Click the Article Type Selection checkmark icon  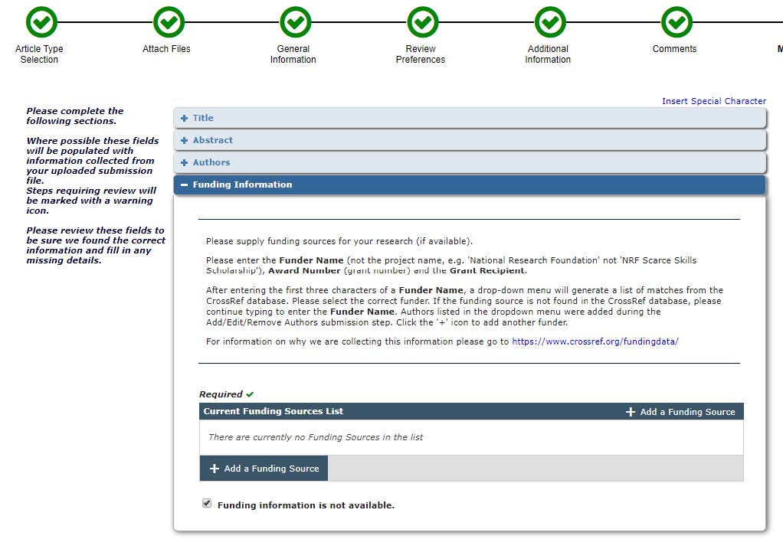point(41,22)
